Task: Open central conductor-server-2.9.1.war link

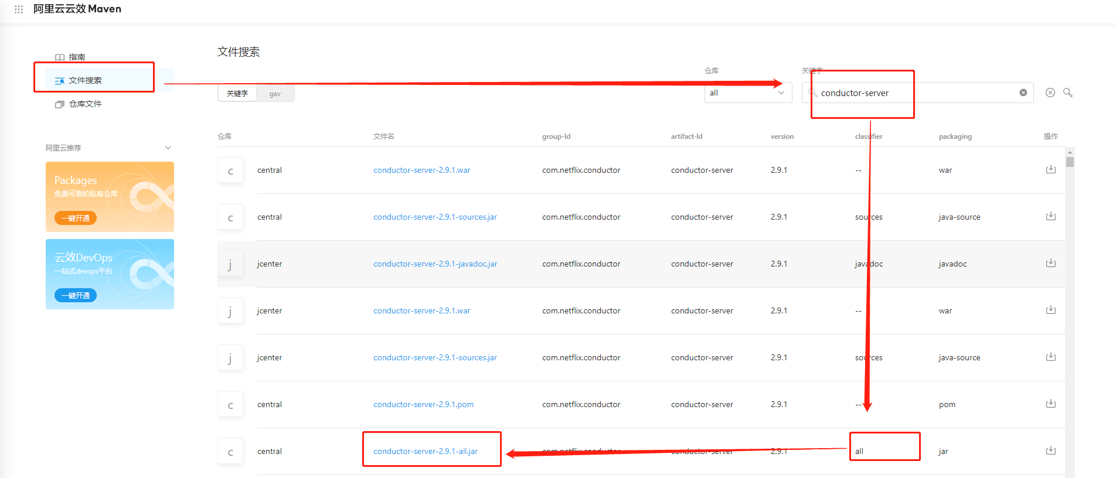Action: [x=421, y=170]
